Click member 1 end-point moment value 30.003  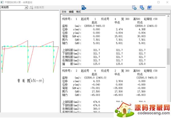point(141,36)
